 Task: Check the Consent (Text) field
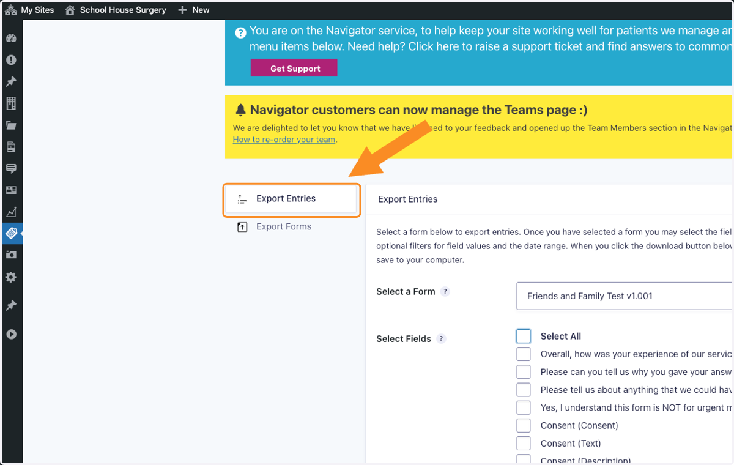(524, 443)
